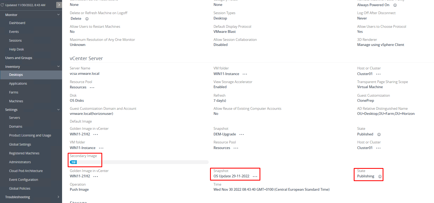Open ellipsis next to DEM-Upgrade snapshot

242,134
